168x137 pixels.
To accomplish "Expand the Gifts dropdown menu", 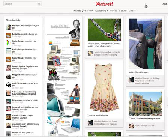I will 132,11.
